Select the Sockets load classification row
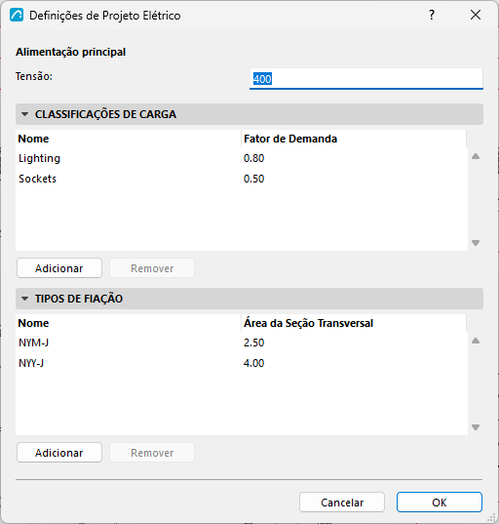Viewport: 499px width, 524px height. 242,179
